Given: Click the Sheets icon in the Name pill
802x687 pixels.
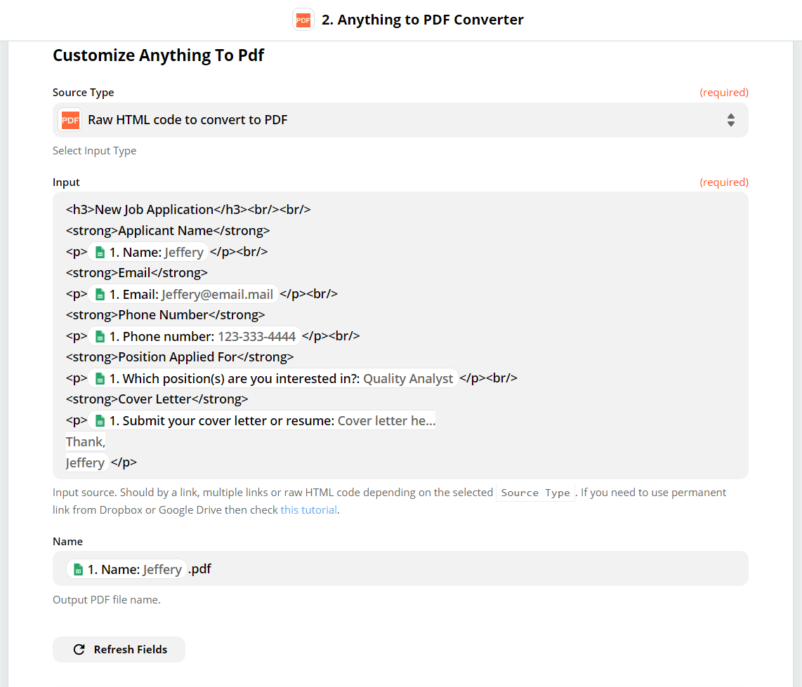Looking at the screenshot, I should coord(99,251).
